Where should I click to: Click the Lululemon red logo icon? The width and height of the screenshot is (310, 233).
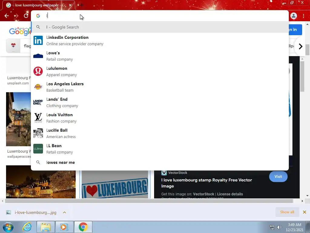pos(38,71)
